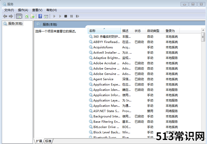This screenshot has height=144, width=207.
Task: Click the second Start service arrow icon
Action: click(60, 16)
